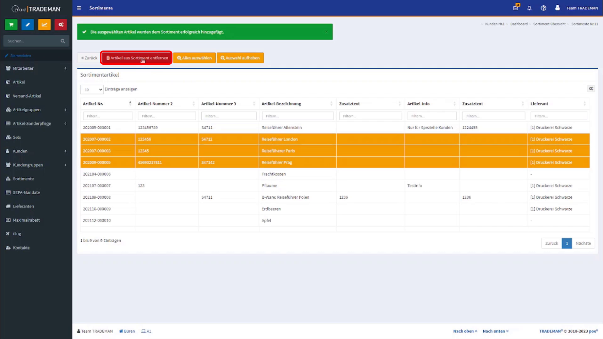Sort by Artikel-Info column

[x=432, y=104]
